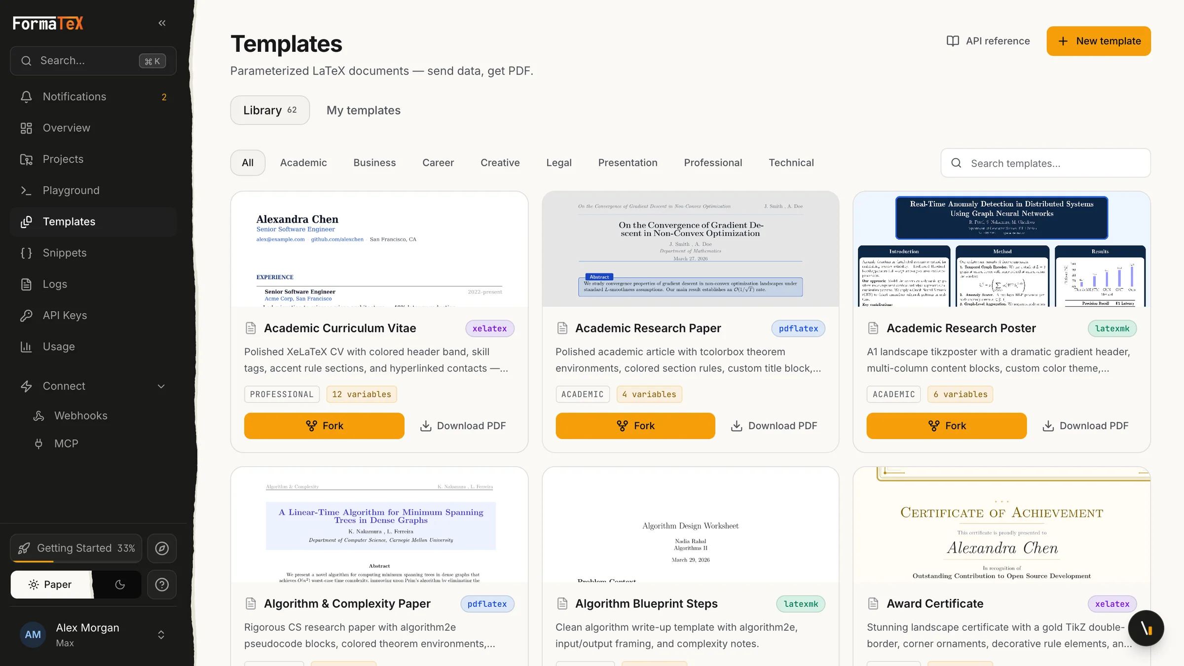Screen dimensions: 1184x666
Task: Download PDF of Academic Research Poster
Action: pos(1085,426)
